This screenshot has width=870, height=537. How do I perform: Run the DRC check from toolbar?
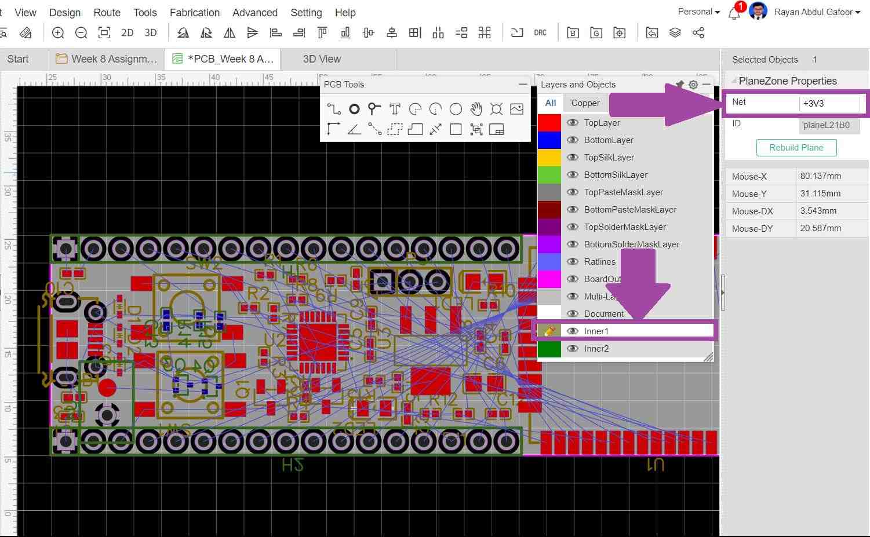(540, 33)
